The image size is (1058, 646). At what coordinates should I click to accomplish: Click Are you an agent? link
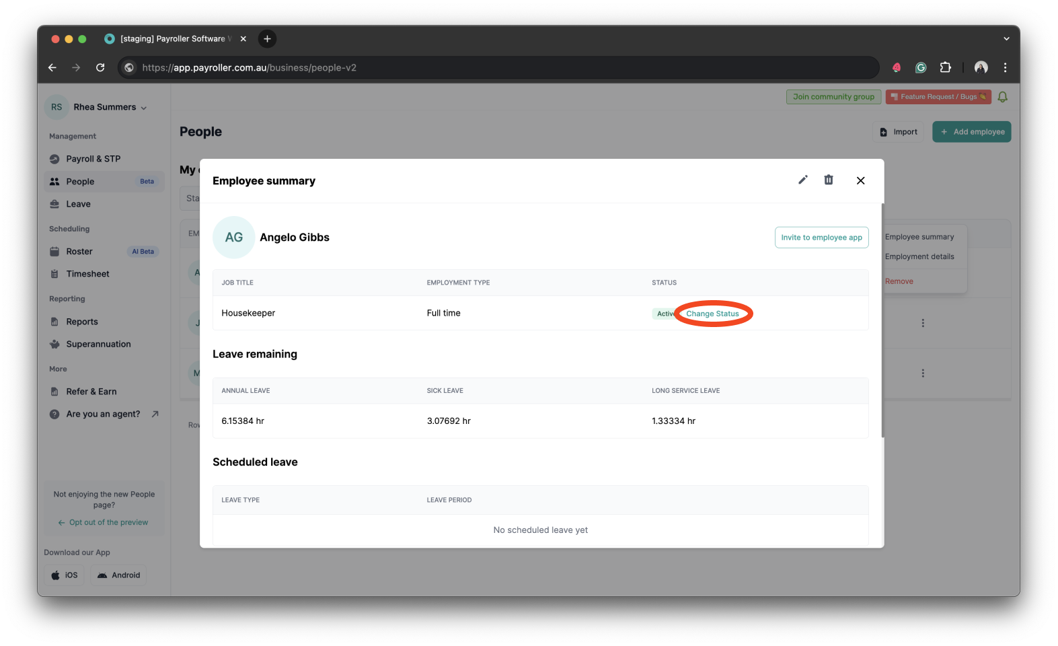[x=104, y=414]
